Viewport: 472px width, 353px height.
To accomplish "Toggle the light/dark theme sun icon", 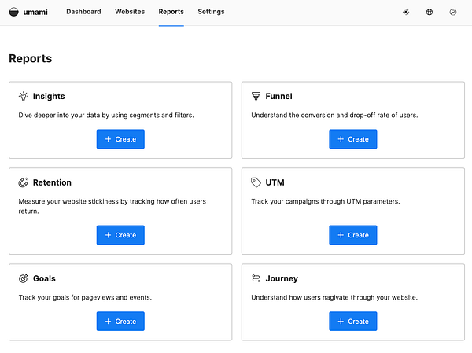I will pos(406,12).
